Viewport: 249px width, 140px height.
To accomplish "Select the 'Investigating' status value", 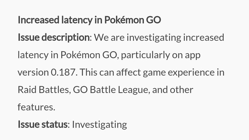I will pos(100,125).
